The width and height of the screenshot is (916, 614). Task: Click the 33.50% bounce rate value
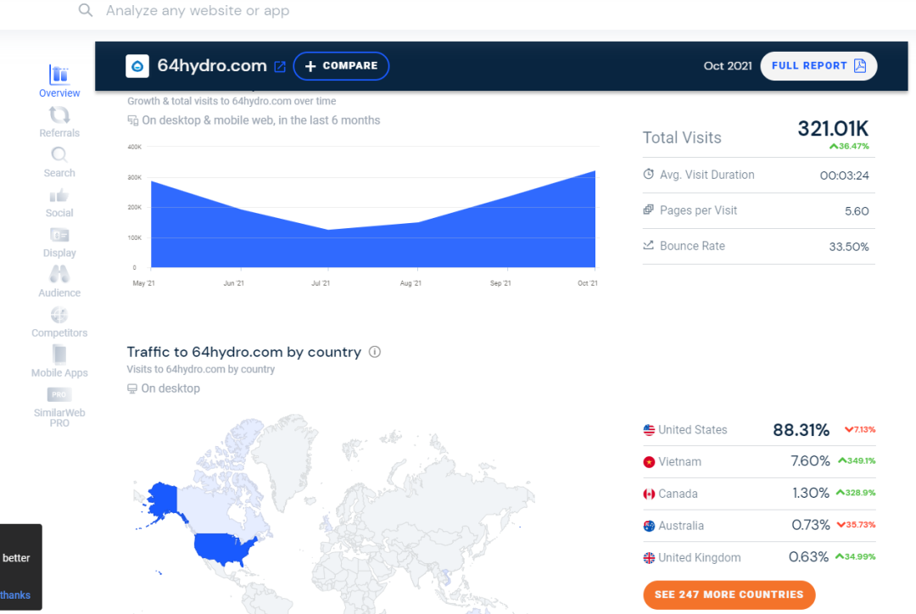point(849,247)
